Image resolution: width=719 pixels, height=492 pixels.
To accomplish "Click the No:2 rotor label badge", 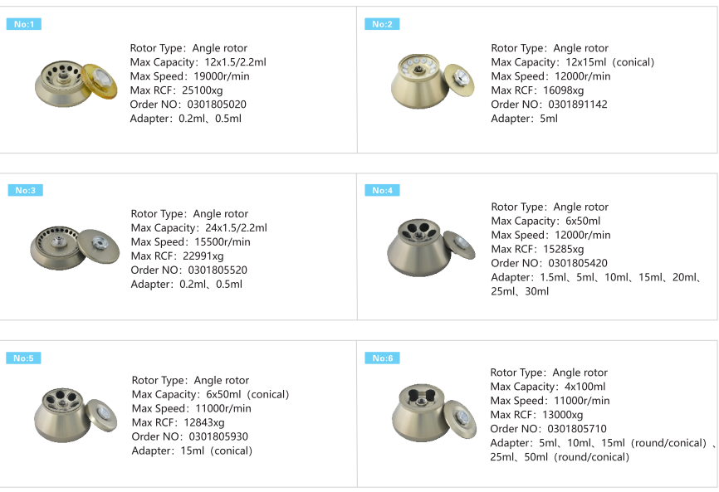I will click(x=382, y=24).
